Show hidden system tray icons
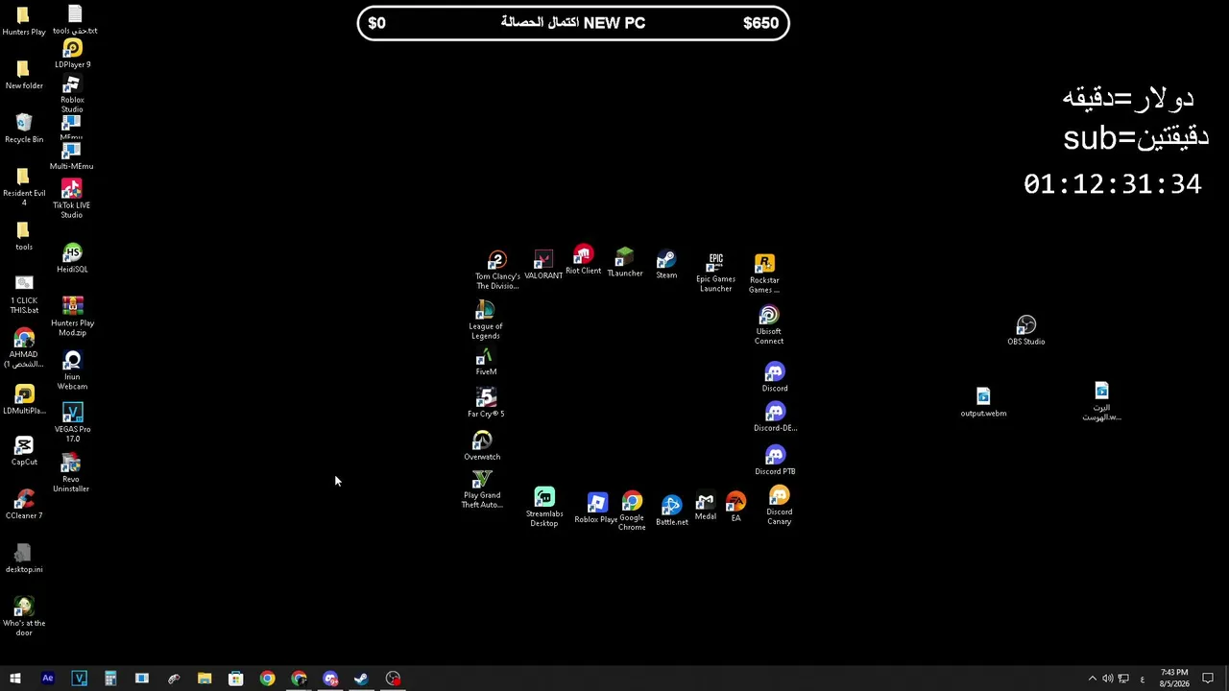1229x691 pixels. tap(1092, 679)
